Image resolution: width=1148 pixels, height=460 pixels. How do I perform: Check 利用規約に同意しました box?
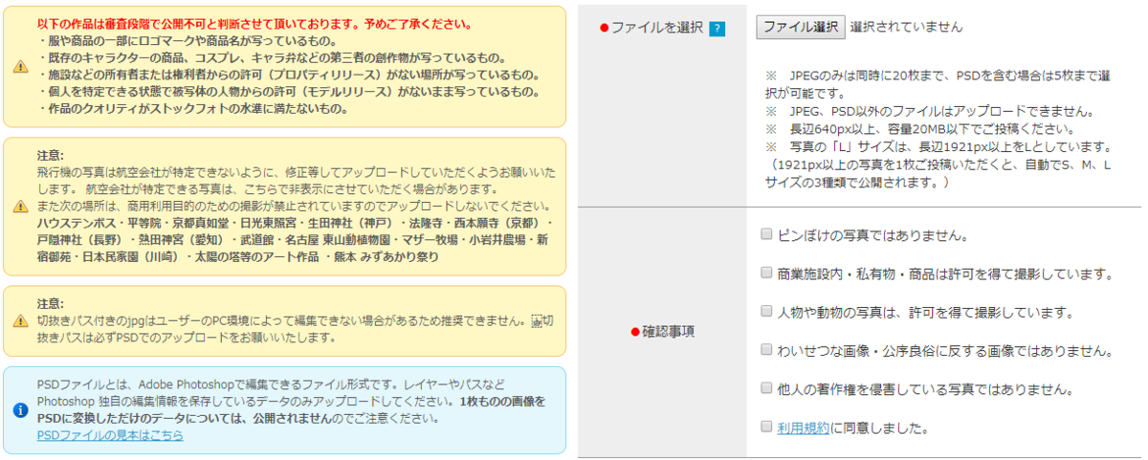(x=766, y=427)
